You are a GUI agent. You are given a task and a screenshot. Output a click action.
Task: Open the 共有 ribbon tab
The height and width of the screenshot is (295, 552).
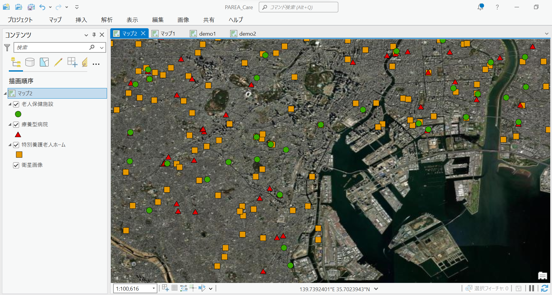point(209,20)
